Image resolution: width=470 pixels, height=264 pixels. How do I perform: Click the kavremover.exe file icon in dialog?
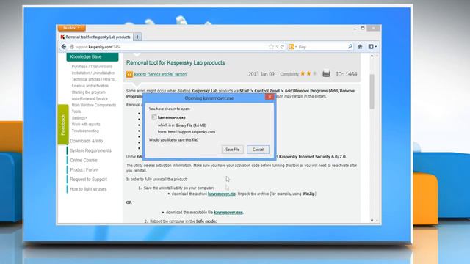[x=153, y=117]
